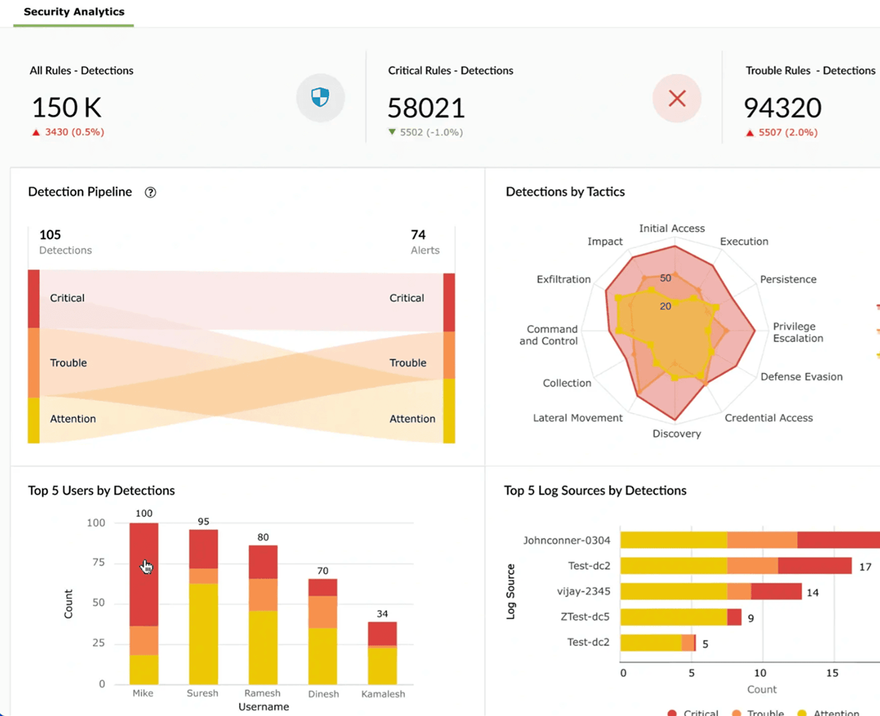Viewport: 880px width, 716px height.
Task: Toggle the Attention series in log sources legend
Action: point(828,712)
